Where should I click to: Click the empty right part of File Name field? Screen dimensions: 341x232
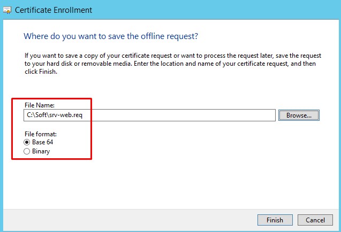click(203, 115)
